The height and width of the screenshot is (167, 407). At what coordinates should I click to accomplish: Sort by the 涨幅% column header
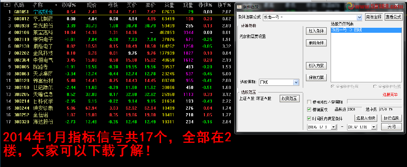tap(69, 5)
